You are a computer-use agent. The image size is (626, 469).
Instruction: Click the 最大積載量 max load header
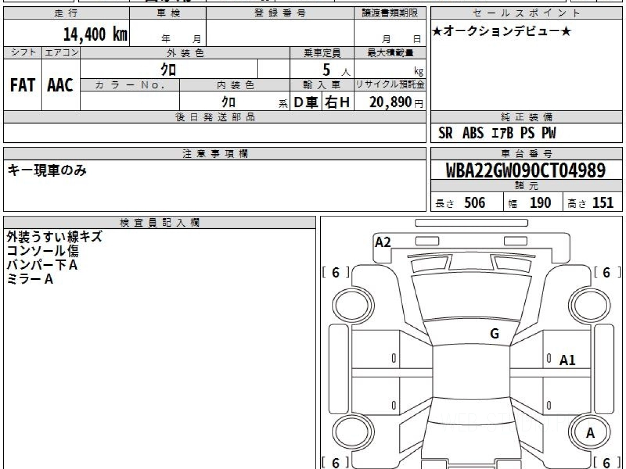click(x=390, y=53)
